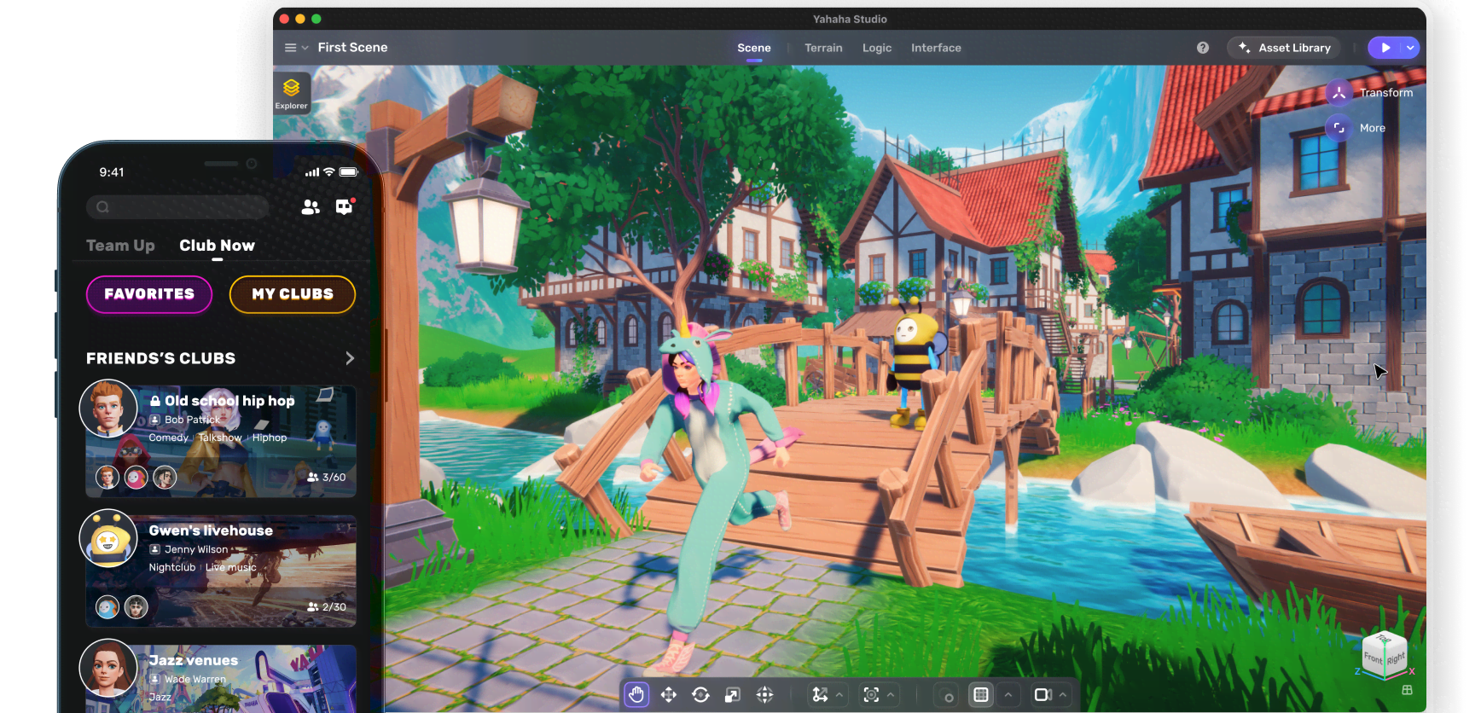This screenshot has width=1481, height=713.
Task: Click the Jenny Wilson host name
Action: (196, 549)
